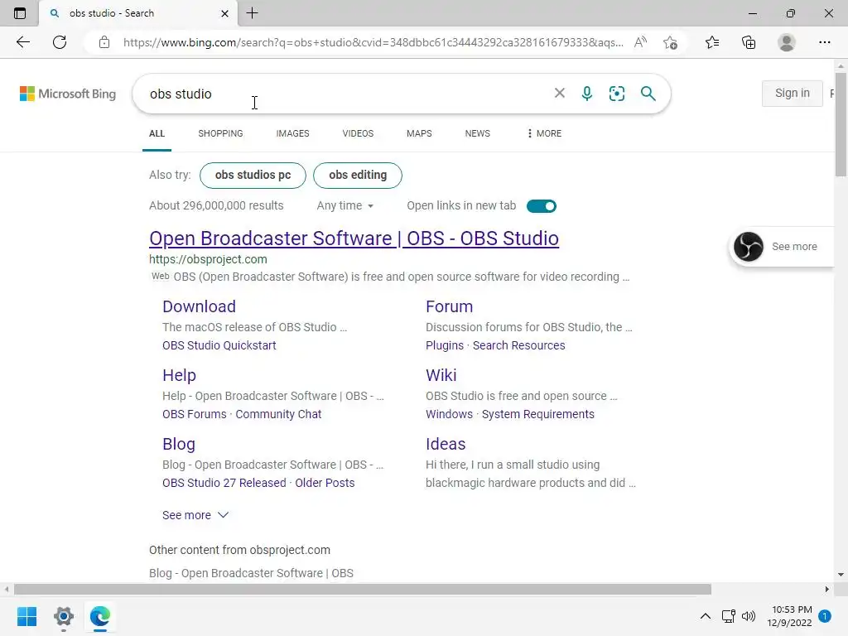Screen dimensions: 848x636
Task: Open the Forum sitelink
Action: tap(450, 306)
